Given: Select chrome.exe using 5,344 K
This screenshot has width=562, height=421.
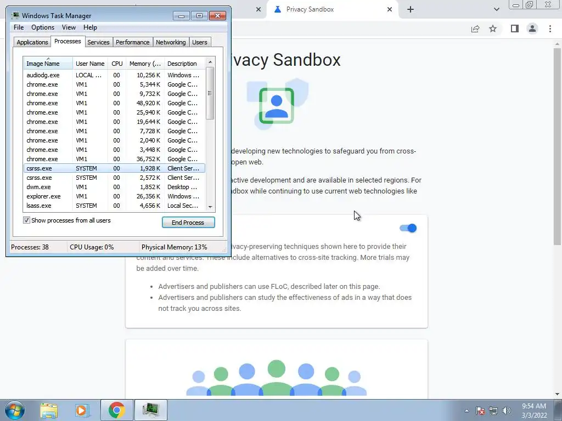Looking at the screenshot, I should 114,84.
